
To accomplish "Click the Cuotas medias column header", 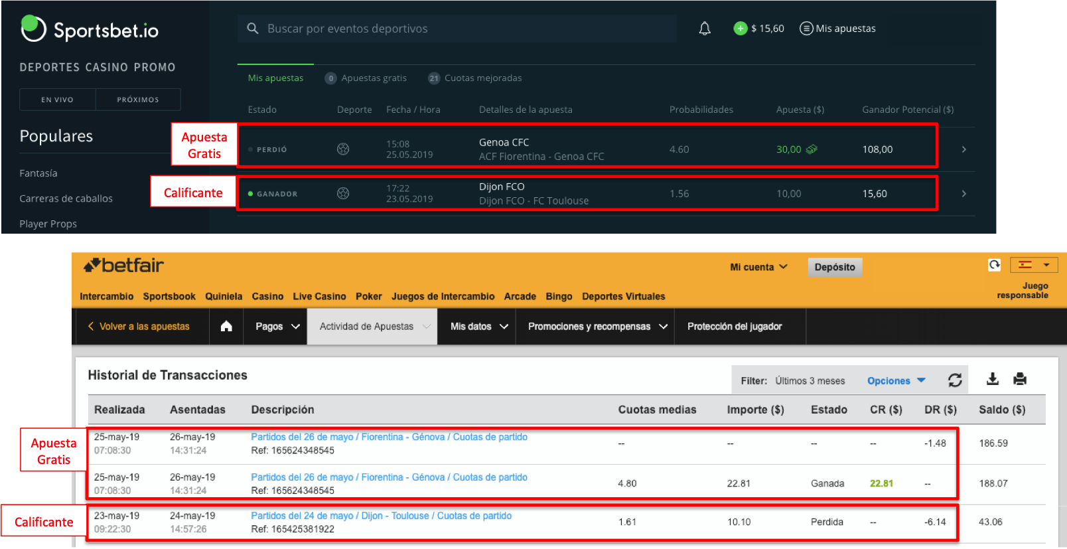I will pyautogui.click(x=657, y=410).
